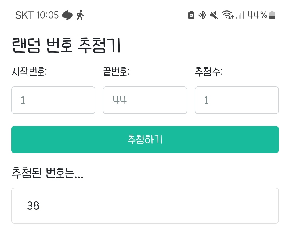
Task: Tap the SKT carrier label
Action: coord(24,15)
